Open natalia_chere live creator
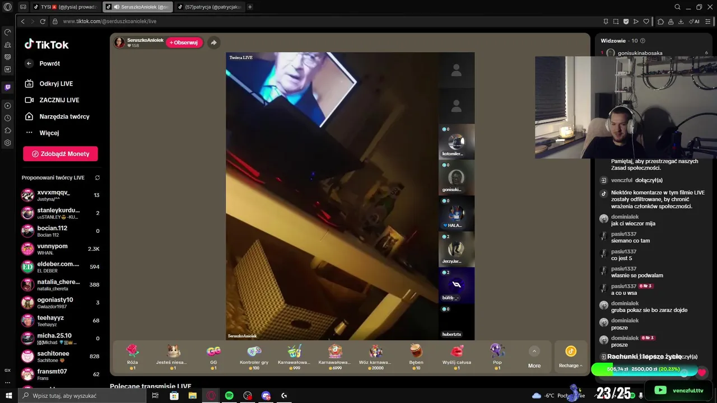Screen dimensions: 717x403 point(60,284)
